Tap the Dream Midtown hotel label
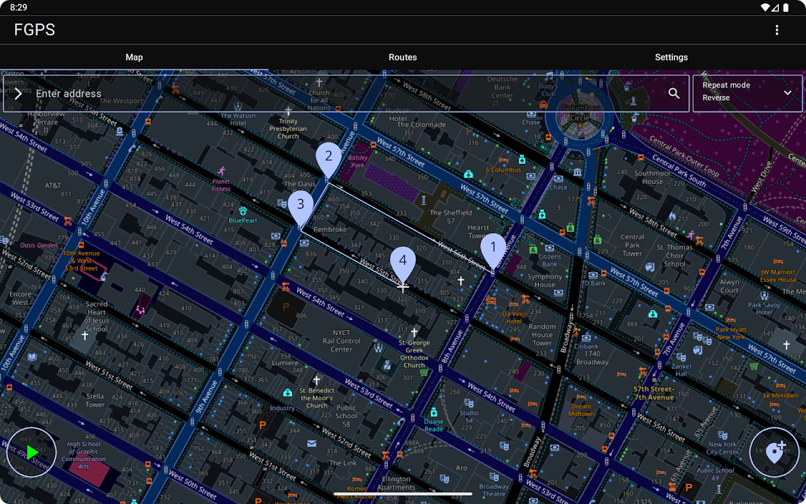 pyautogui.click(x=581, y=410)
